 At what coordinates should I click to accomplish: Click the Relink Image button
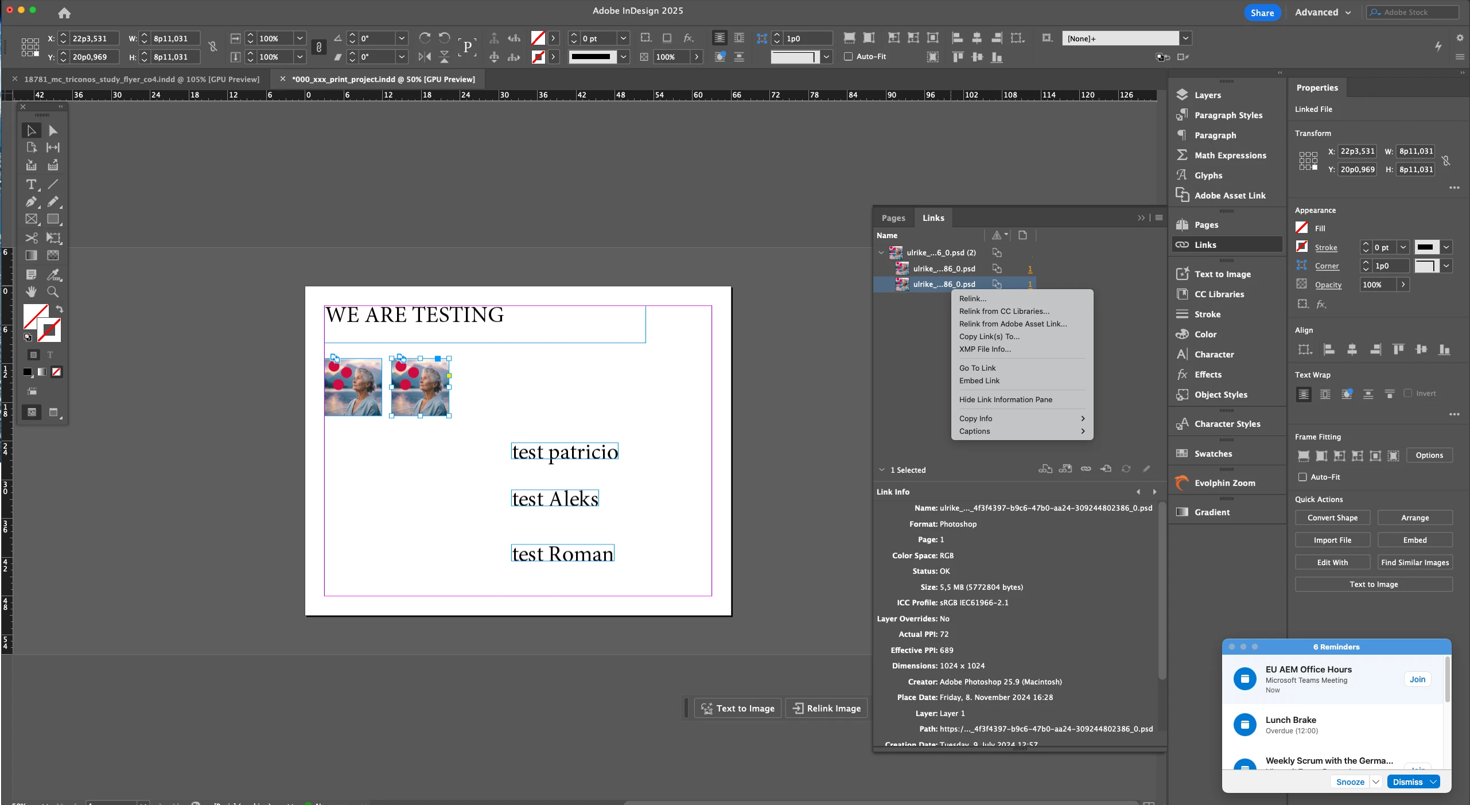point(826,708)
